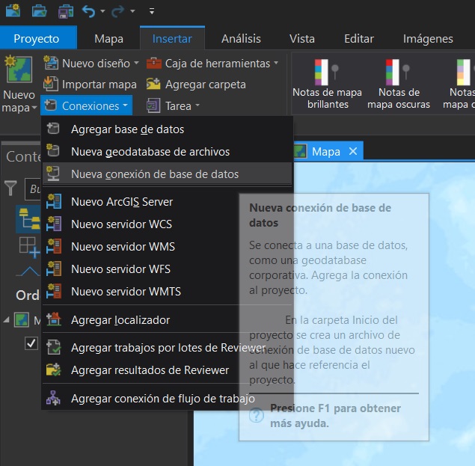Click the add-grid icon in Contents pane
This screenshot has width=475, height=466.
29,247
